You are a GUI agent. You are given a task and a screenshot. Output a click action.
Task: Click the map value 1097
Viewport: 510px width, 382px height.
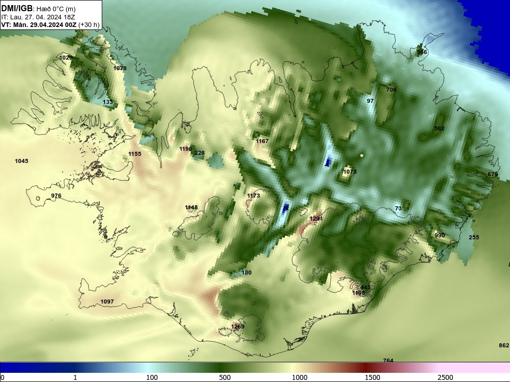tap(107, 302)
